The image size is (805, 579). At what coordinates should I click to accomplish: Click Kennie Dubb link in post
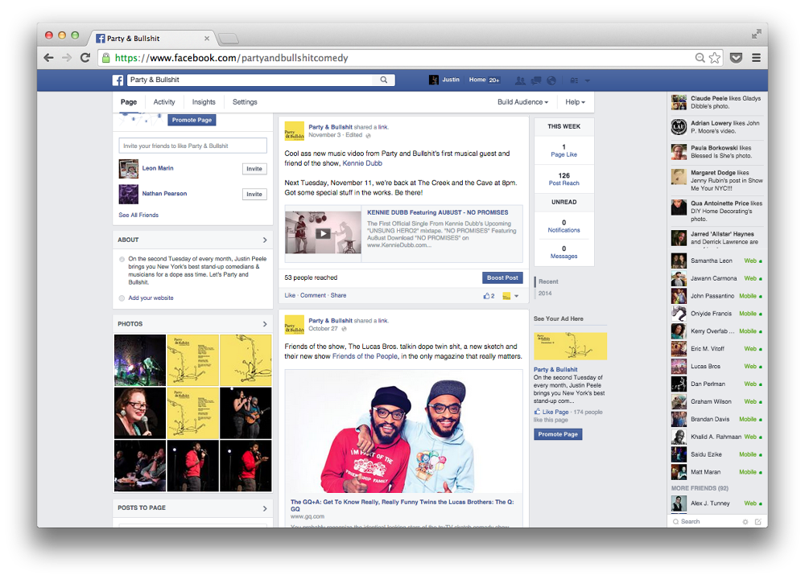pos(362,163)
